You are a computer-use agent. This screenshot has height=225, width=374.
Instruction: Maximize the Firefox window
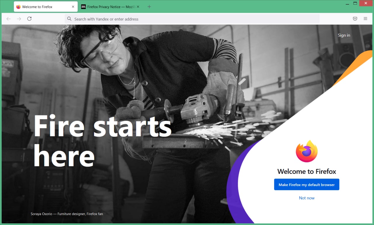(355, 3)
